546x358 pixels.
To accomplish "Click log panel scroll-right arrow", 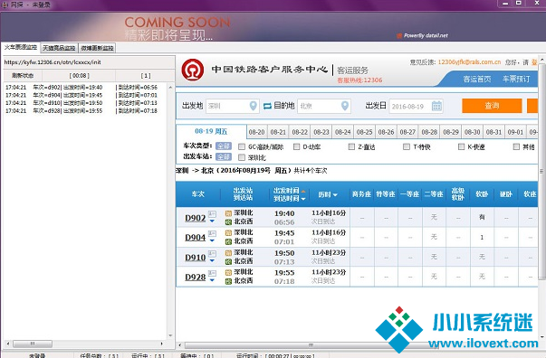I will (162, 344).
